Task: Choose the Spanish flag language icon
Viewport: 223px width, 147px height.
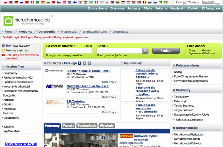Action: [x=43, y=2]
